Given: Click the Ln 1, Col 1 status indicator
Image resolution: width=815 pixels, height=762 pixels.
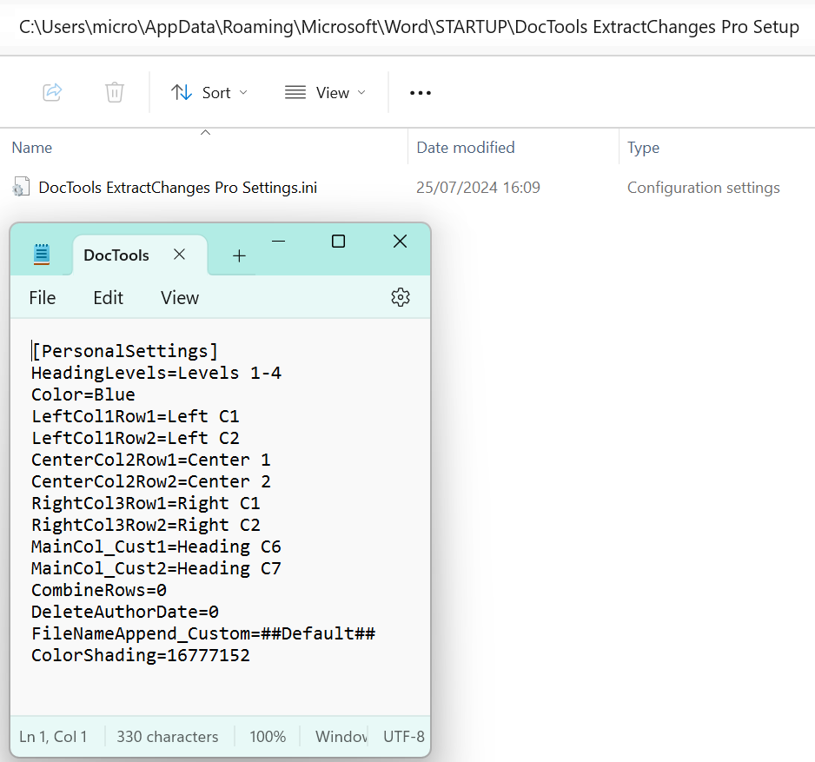Looking at the screenshot, I should tap(53, 737).
